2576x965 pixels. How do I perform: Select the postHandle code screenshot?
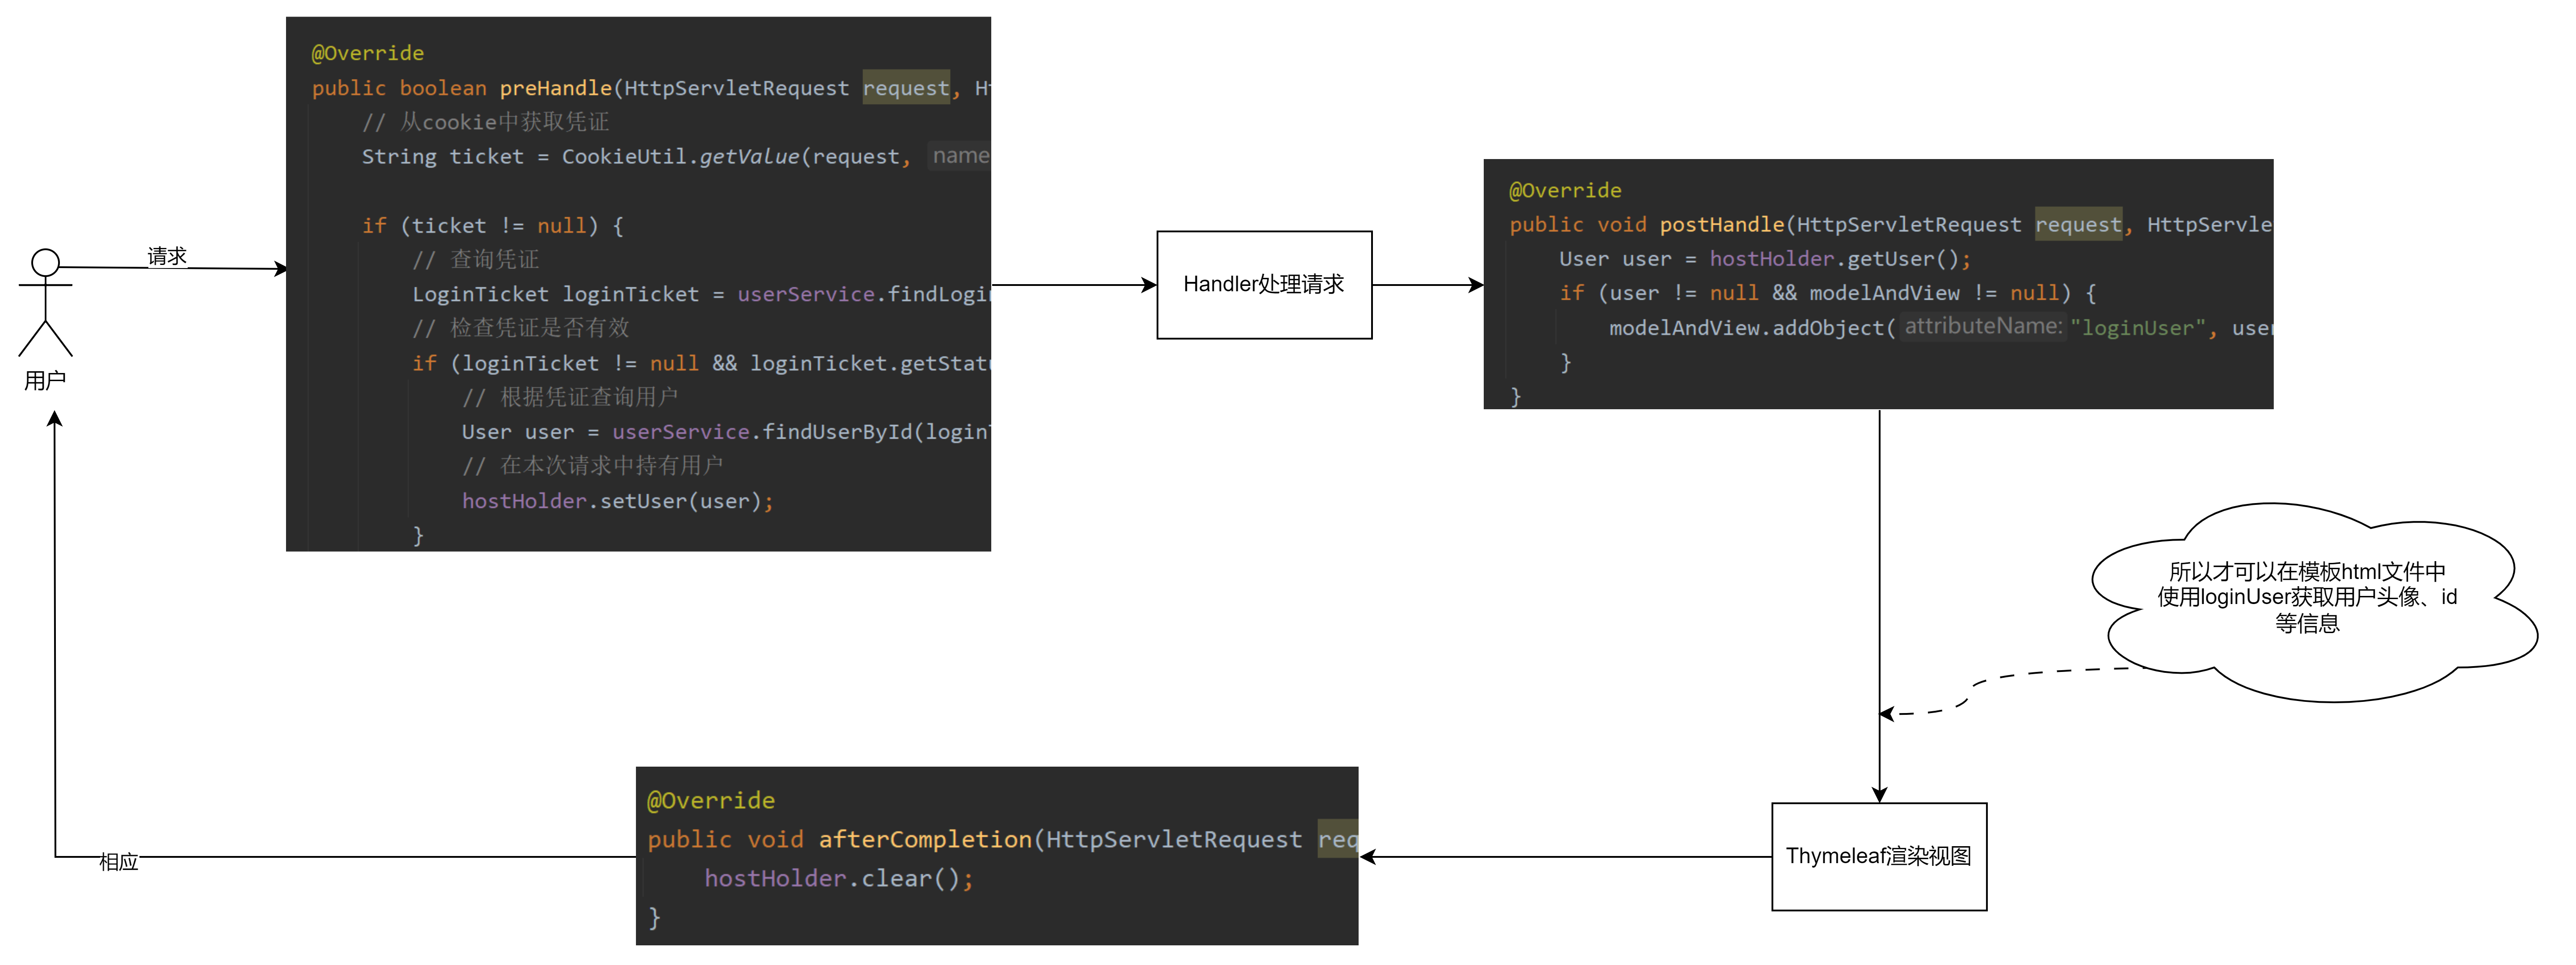coord(1878,284)
